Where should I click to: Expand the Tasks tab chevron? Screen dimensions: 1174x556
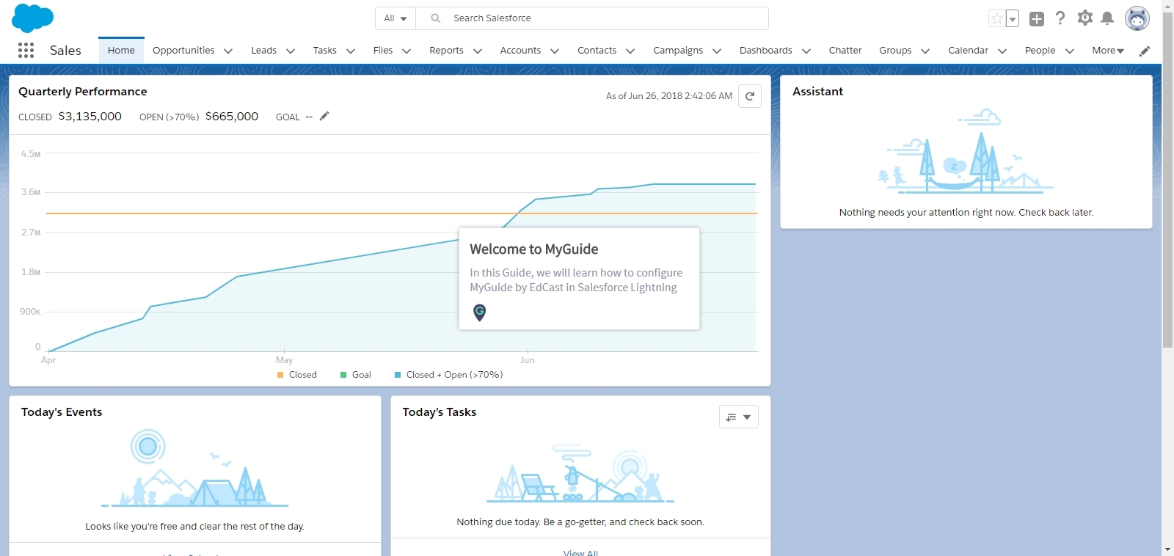click(351, 51)
